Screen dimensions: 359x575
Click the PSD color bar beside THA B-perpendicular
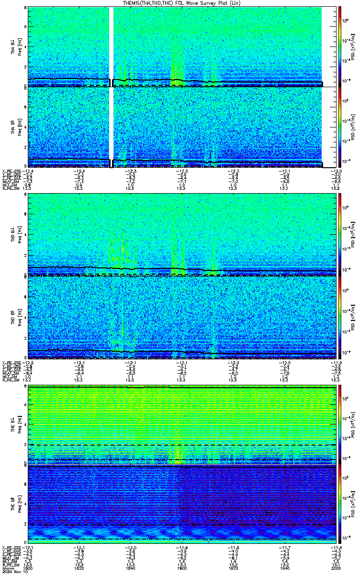339,46
